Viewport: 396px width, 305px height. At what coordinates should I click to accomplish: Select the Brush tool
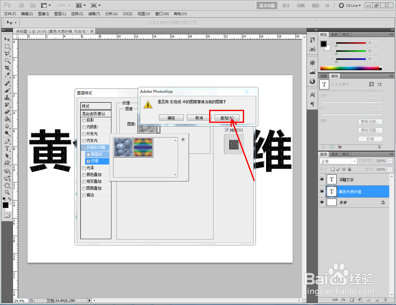tap(7, 90)
